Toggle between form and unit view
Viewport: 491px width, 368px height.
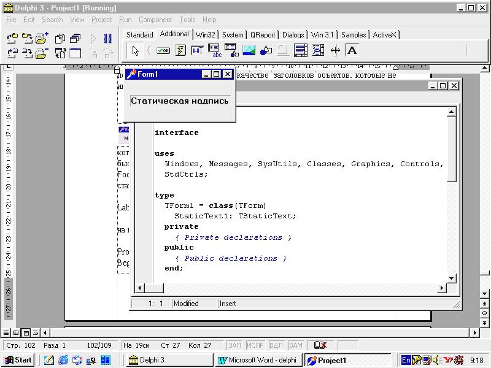(x=60, y=53)
